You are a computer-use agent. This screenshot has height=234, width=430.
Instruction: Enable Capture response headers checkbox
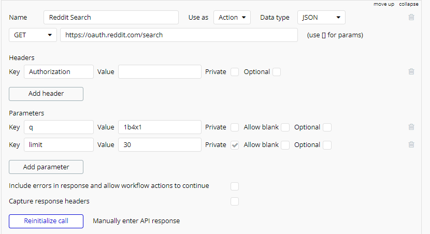click(235, 201)
